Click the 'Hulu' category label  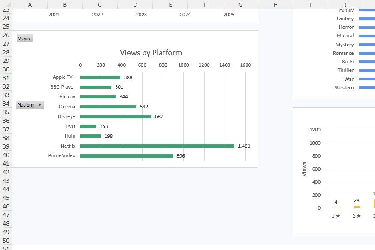(x=70, y=136)
